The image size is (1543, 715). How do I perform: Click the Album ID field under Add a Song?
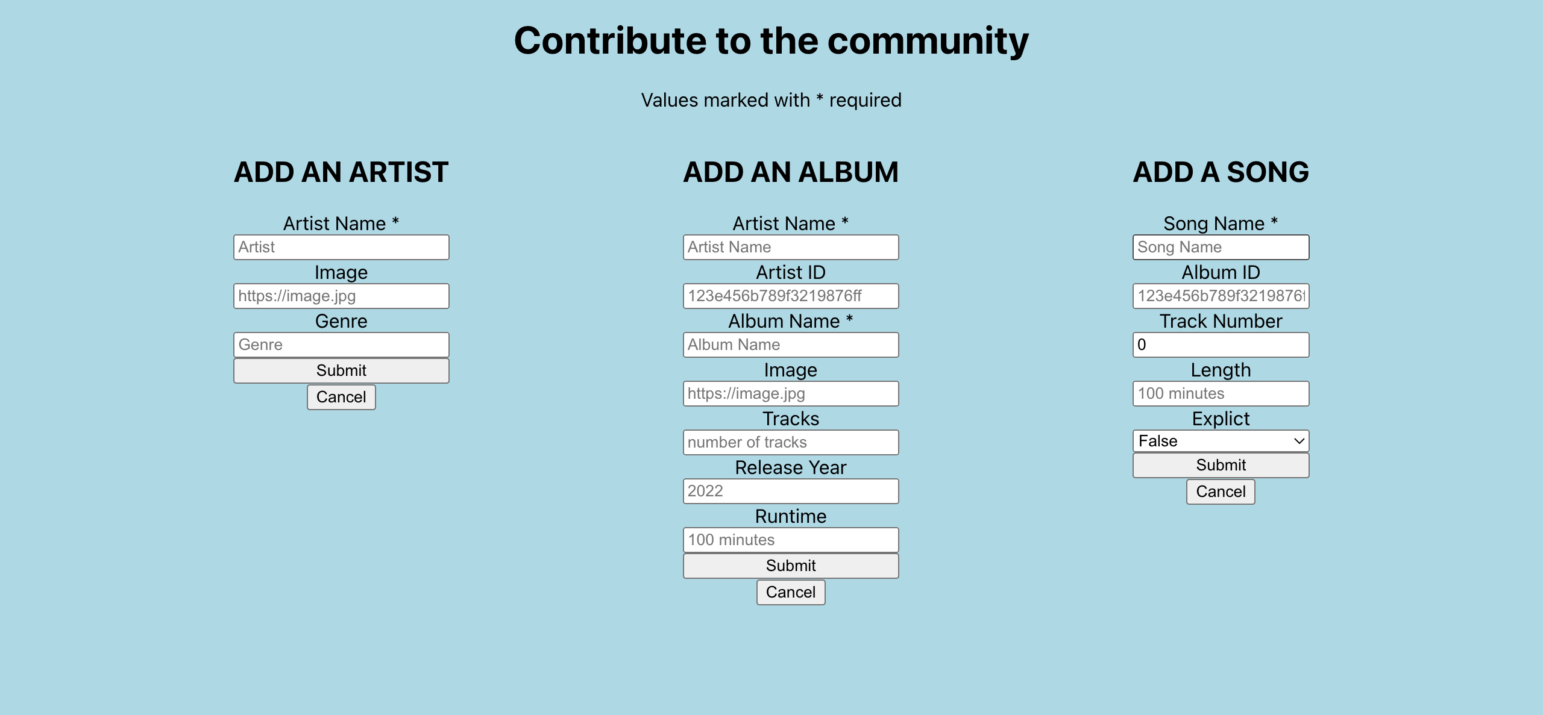(1220, 295)
